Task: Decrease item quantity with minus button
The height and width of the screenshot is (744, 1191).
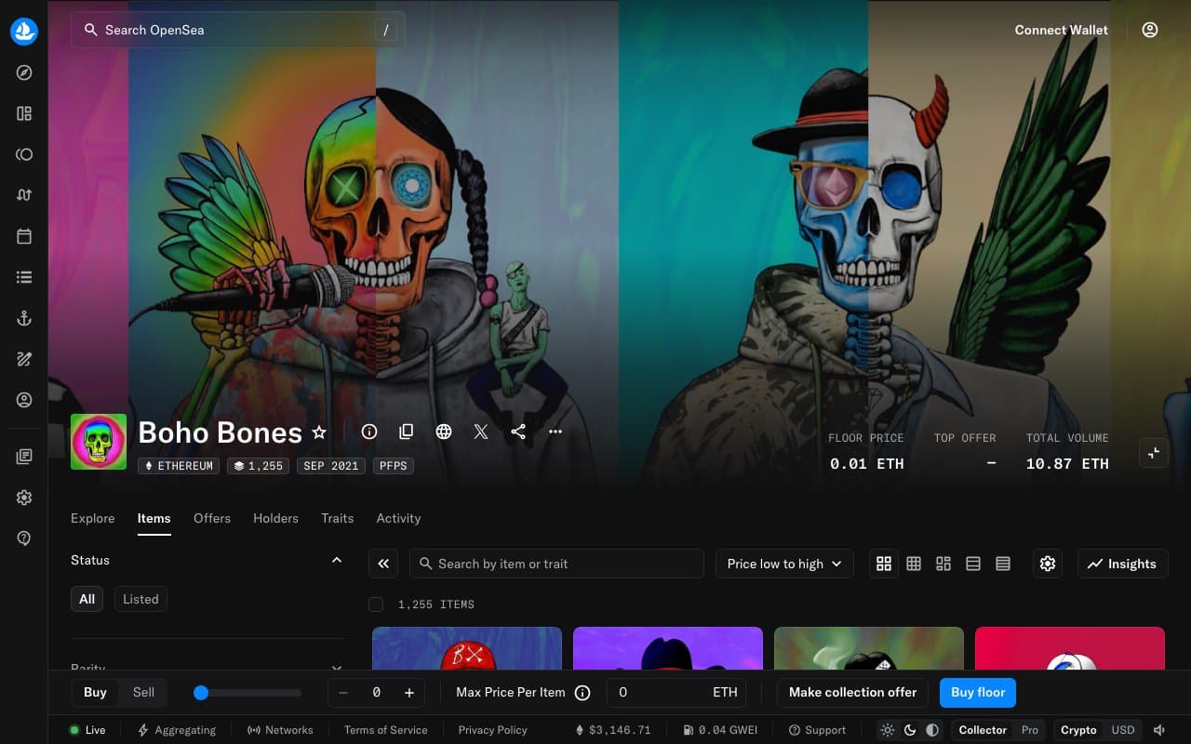Action: (x=343, y=693)
